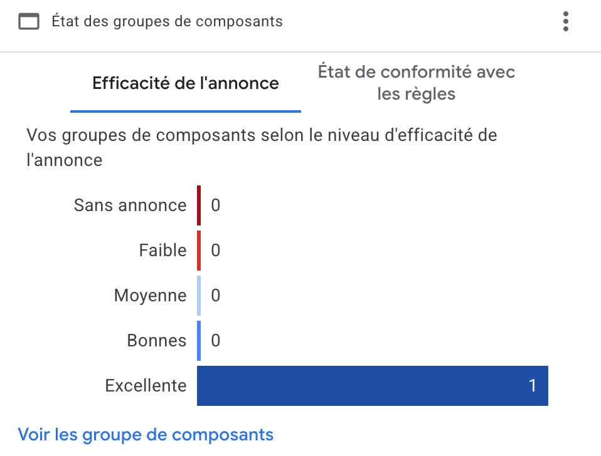This screenshot has height=456, width=601.
Task: Open the three-dot more options menu
Action: click(x=566, y=21)
